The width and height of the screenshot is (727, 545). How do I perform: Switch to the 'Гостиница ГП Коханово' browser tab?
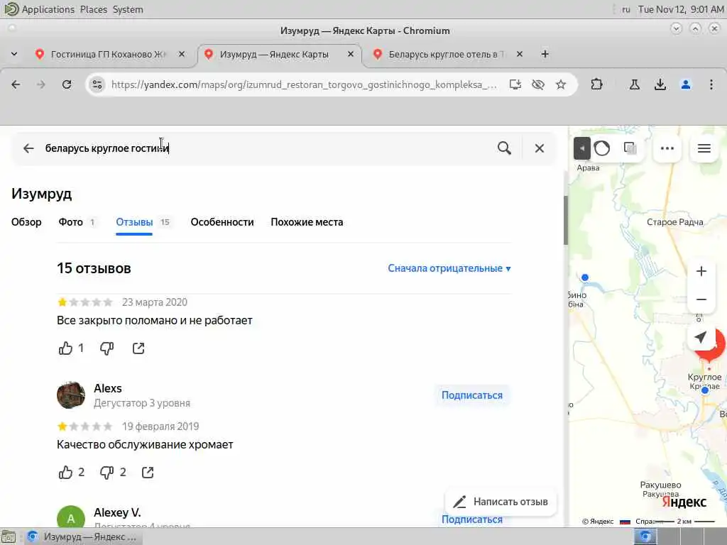108,54
